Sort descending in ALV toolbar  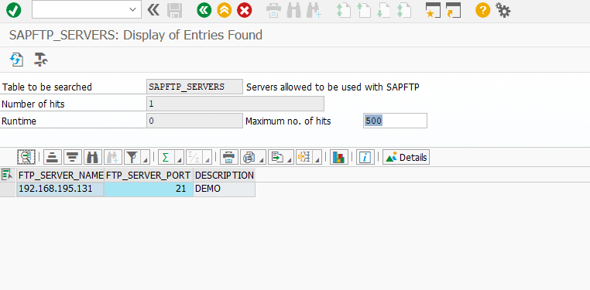pos(73,157)
